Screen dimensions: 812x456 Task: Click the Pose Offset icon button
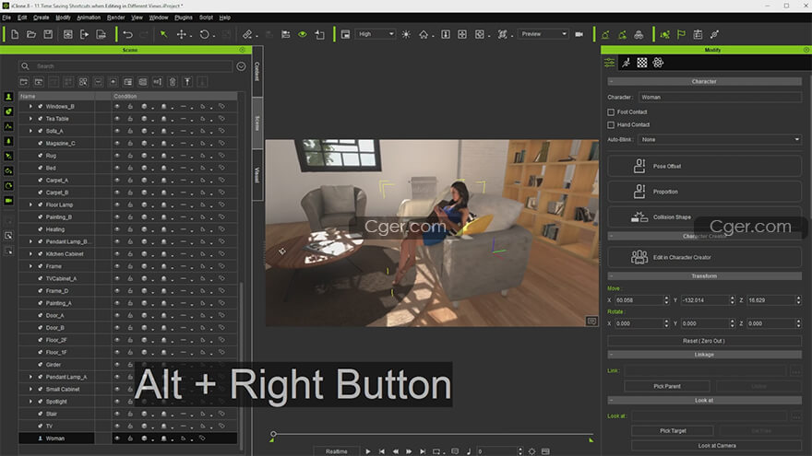click(x=704, y=166)
